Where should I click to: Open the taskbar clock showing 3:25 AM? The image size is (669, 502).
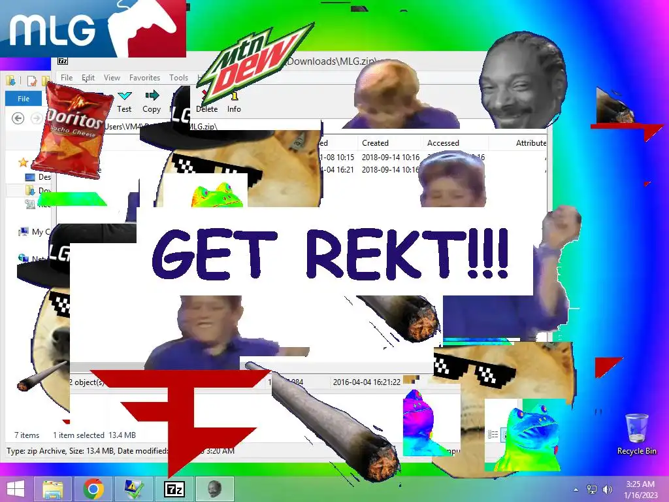[640, 490]
